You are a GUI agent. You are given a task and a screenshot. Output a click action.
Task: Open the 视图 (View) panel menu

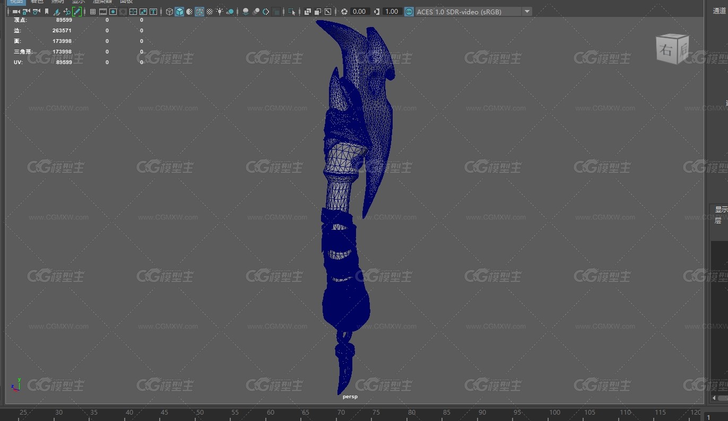[18, 2]
